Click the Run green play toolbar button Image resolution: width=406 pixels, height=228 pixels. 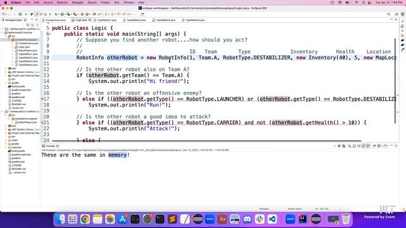point(62,14)
